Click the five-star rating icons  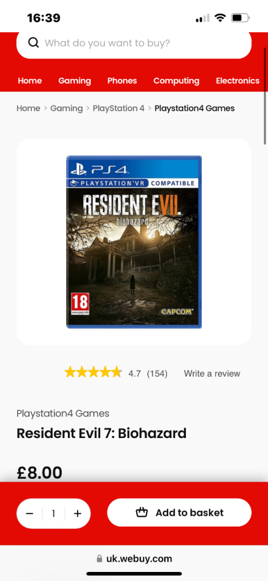pyautogui.click(x=93, y=372)
